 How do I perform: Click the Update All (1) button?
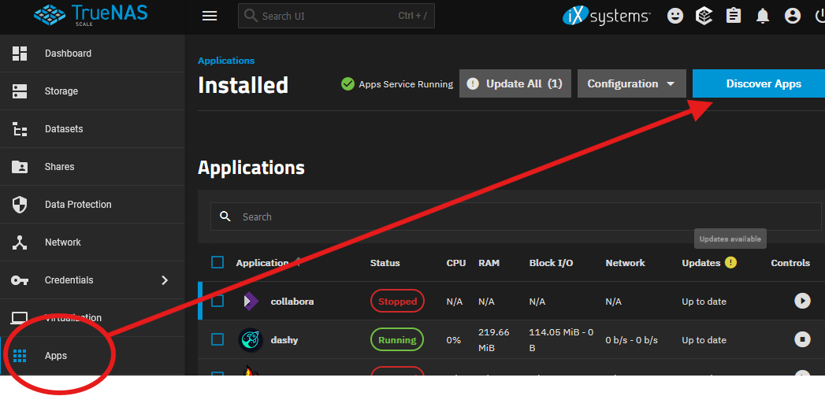pyautogui.click(x=515, y=83)
